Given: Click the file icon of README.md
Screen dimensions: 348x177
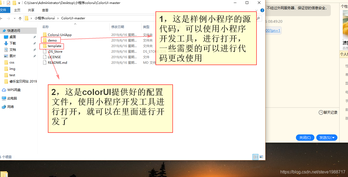Looking at the screenshot, I should (44, 62).
